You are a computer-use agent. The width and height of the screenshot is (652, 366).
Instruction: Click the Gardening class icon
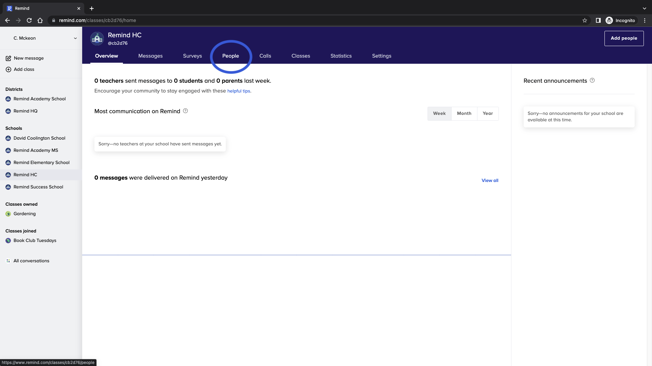click(8, 214)
